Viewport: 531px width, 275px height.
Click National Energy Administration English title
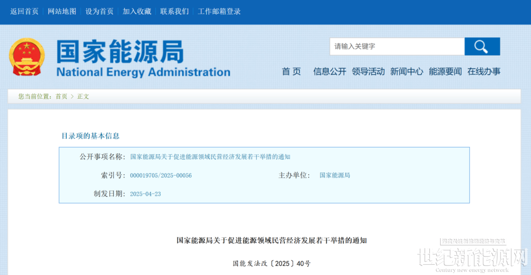click(x=143, y=72)
